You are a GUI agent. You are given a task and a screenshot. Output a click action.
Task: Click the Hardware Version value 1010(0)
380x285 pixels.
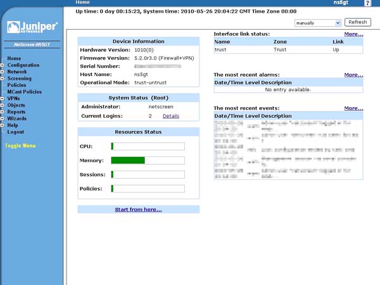[144, 50]
